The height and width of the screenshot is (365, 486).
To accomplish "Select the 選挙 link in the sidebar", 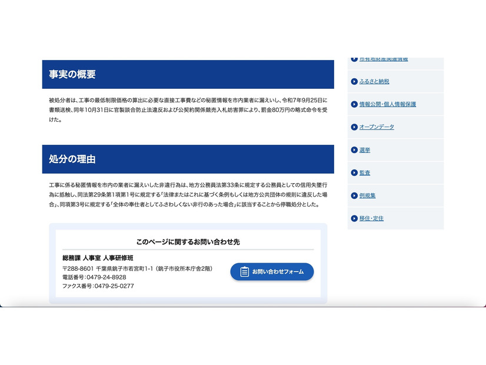I will 365,150.
